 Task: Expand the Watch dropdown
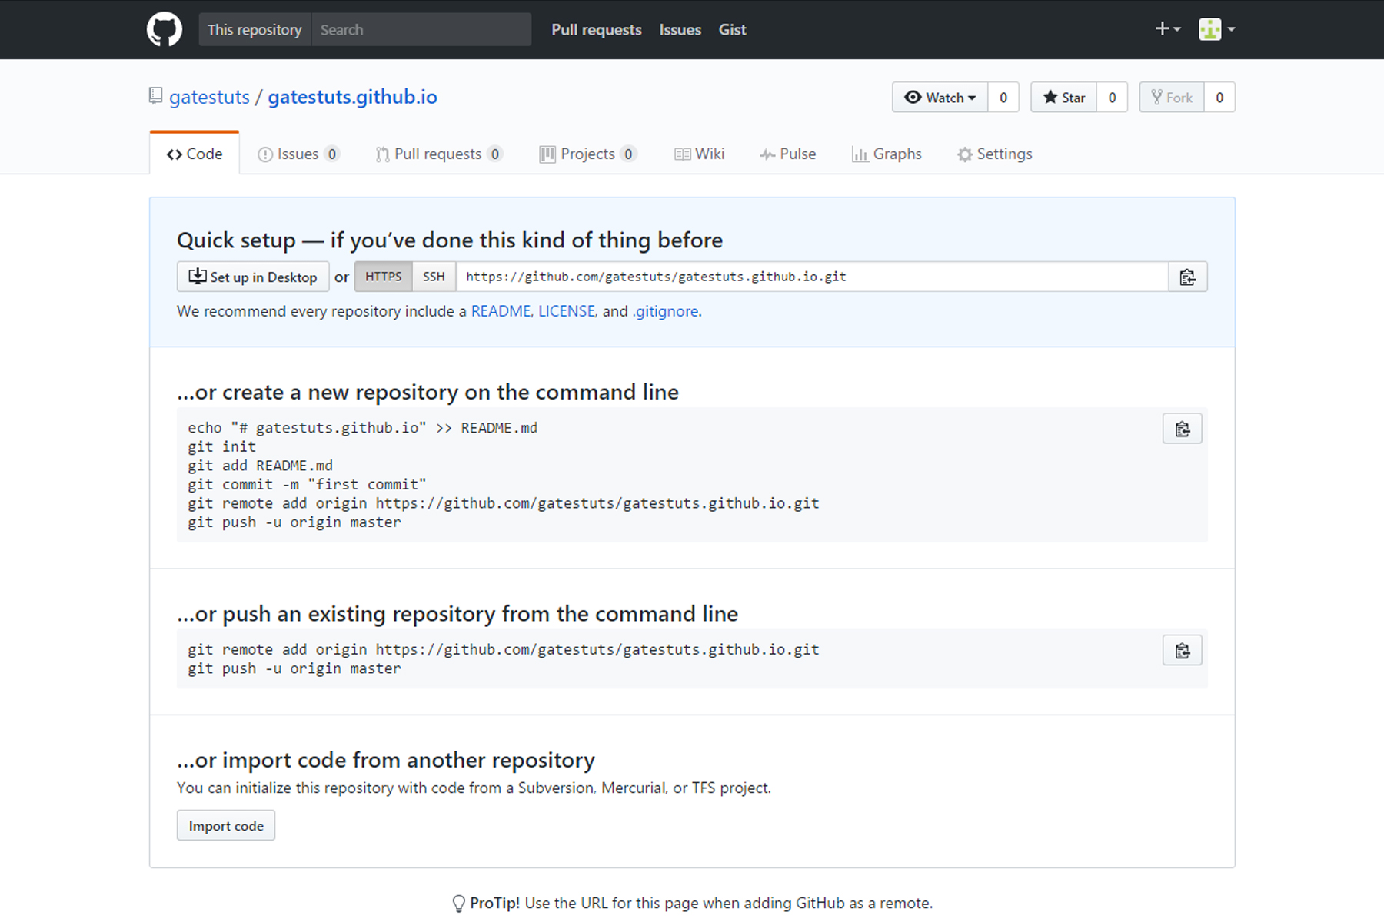pos(940,98)
